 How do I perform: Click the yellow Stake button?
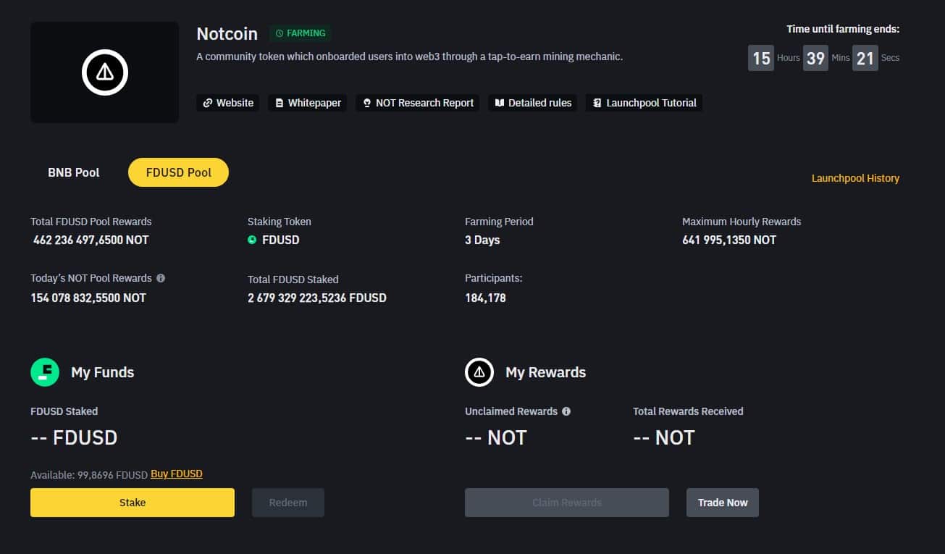pos(133,503)
